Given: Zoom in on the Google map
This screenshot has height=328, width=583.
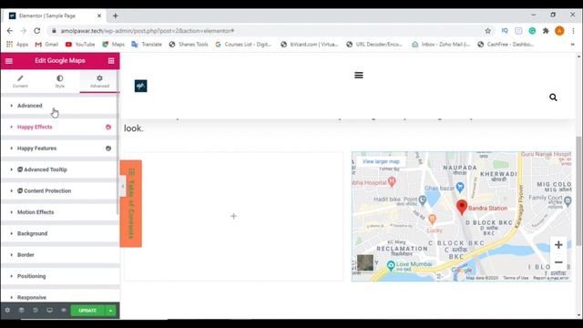Looking at the screenshot, I should [x=558, y=245].
